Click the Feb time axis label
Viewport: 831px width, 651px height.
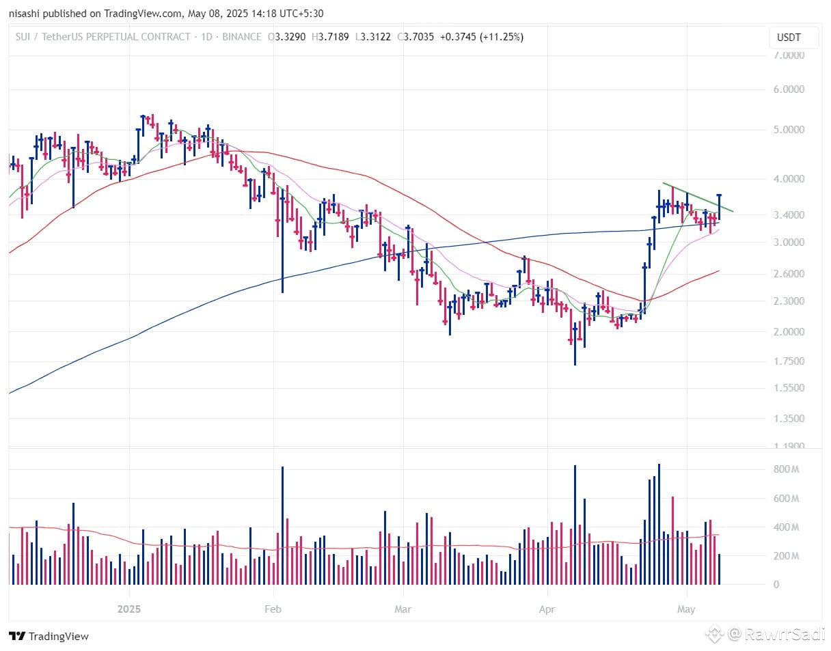coord(273,609)
